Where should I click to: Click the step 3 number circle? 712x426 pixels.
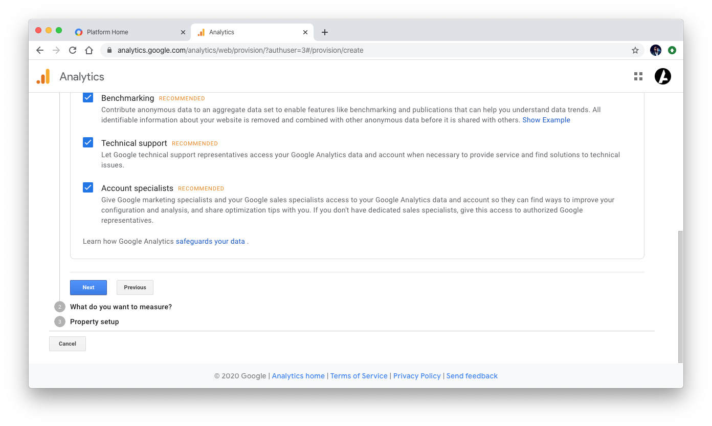(60, 322)
